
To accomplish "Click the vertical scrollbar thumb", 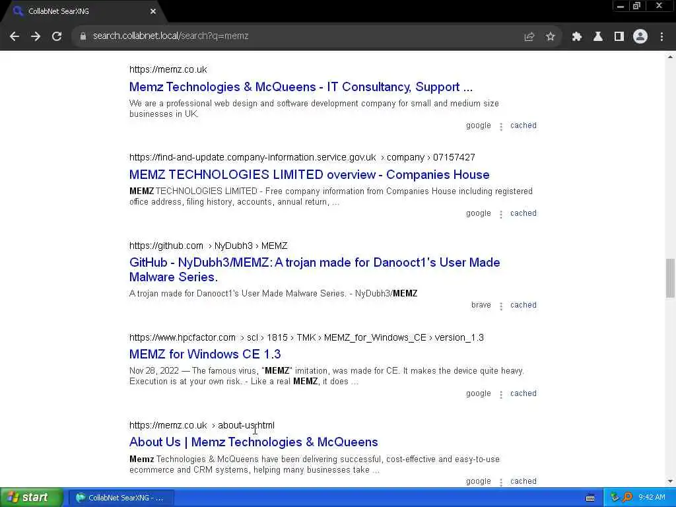I will pos(670,278).
